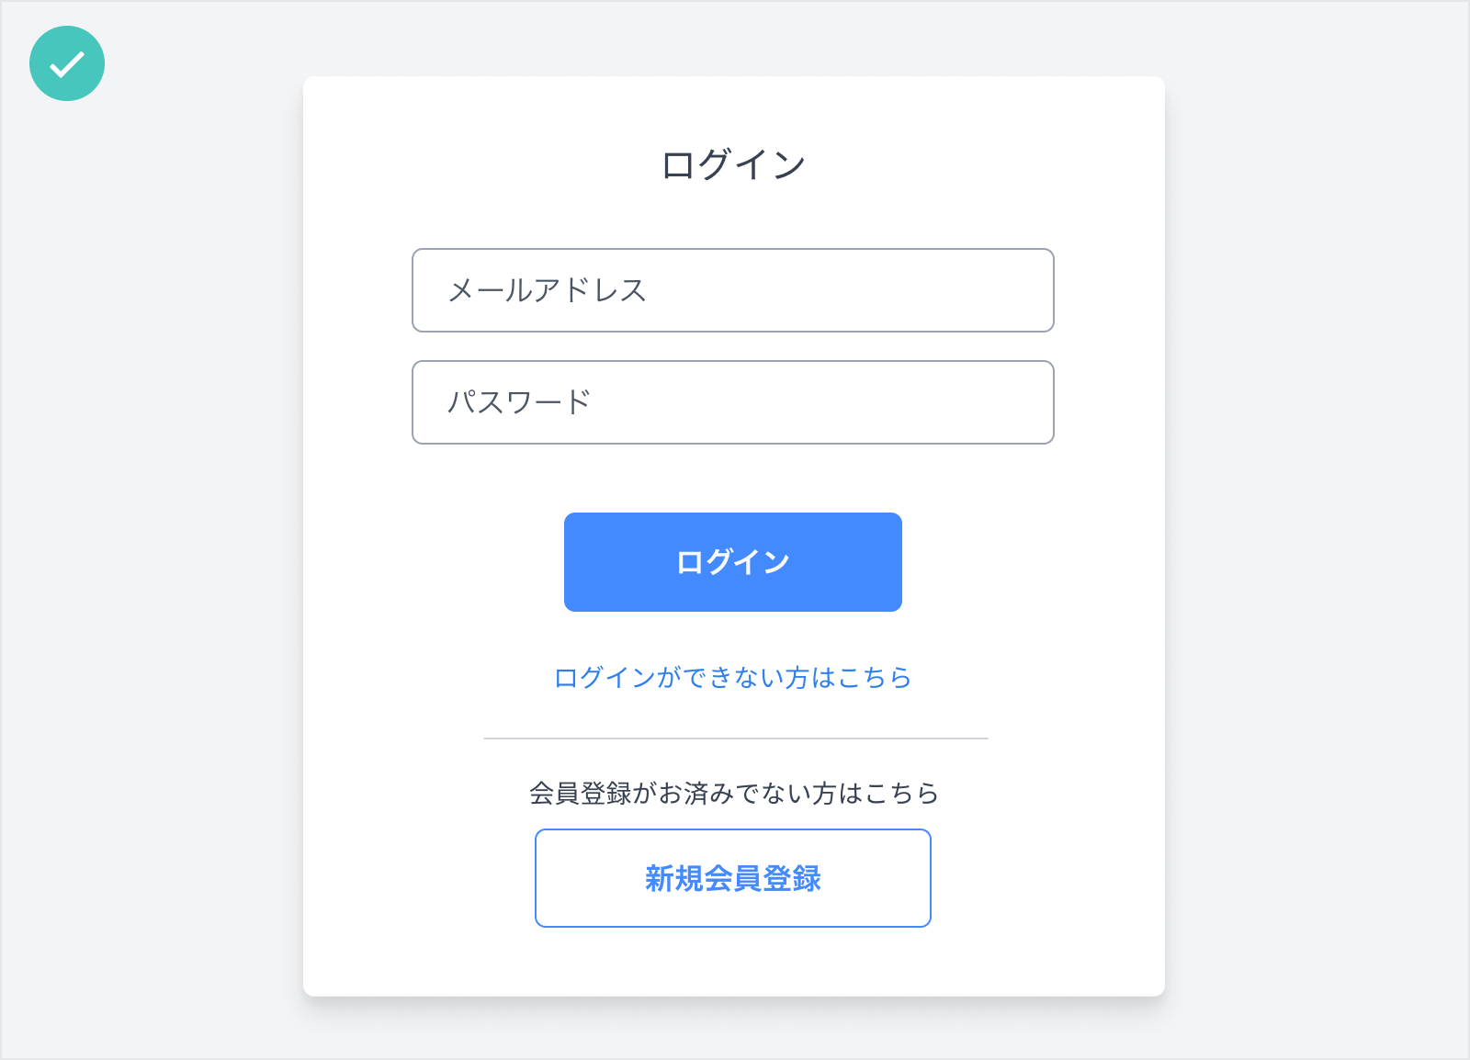Click inside the password placeholder text
The image size is (1470, 1060).
pyautogui.click(x=521, y=401)
